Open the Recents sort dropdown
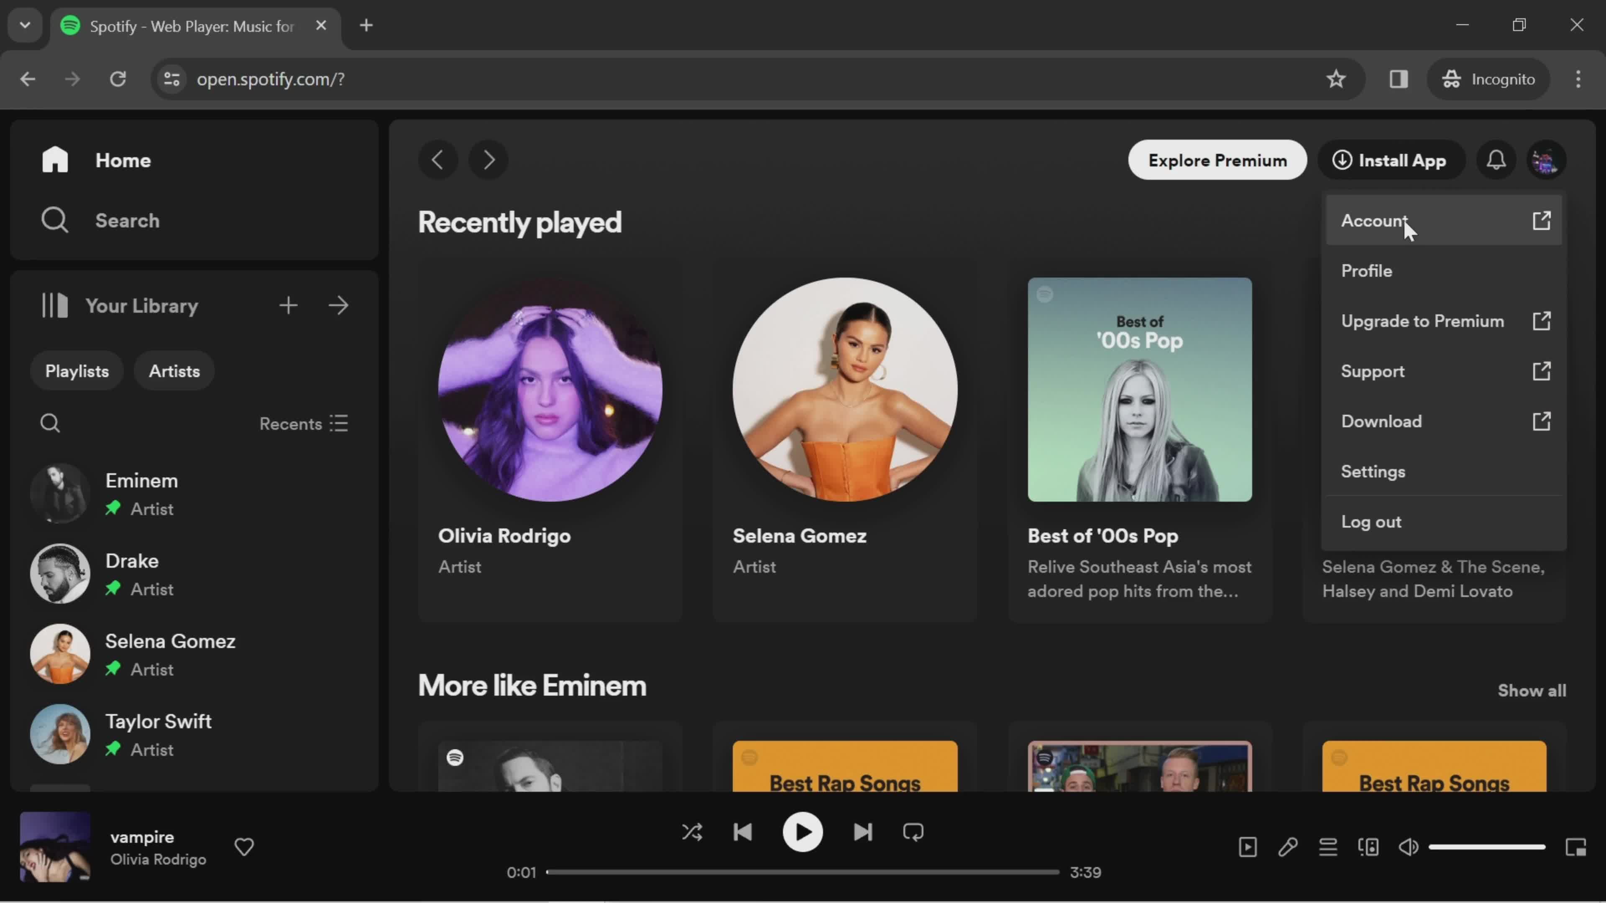This screenshot has width=1606, height=903. tap(304, 424)
